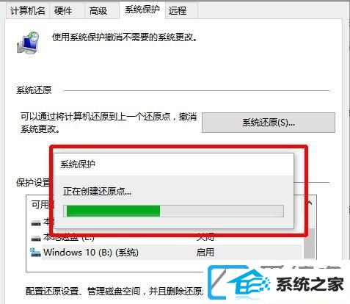Viewport: 350px width, 304px height.
Task: Click the 系统保护 tab
Action: point(142,10)
